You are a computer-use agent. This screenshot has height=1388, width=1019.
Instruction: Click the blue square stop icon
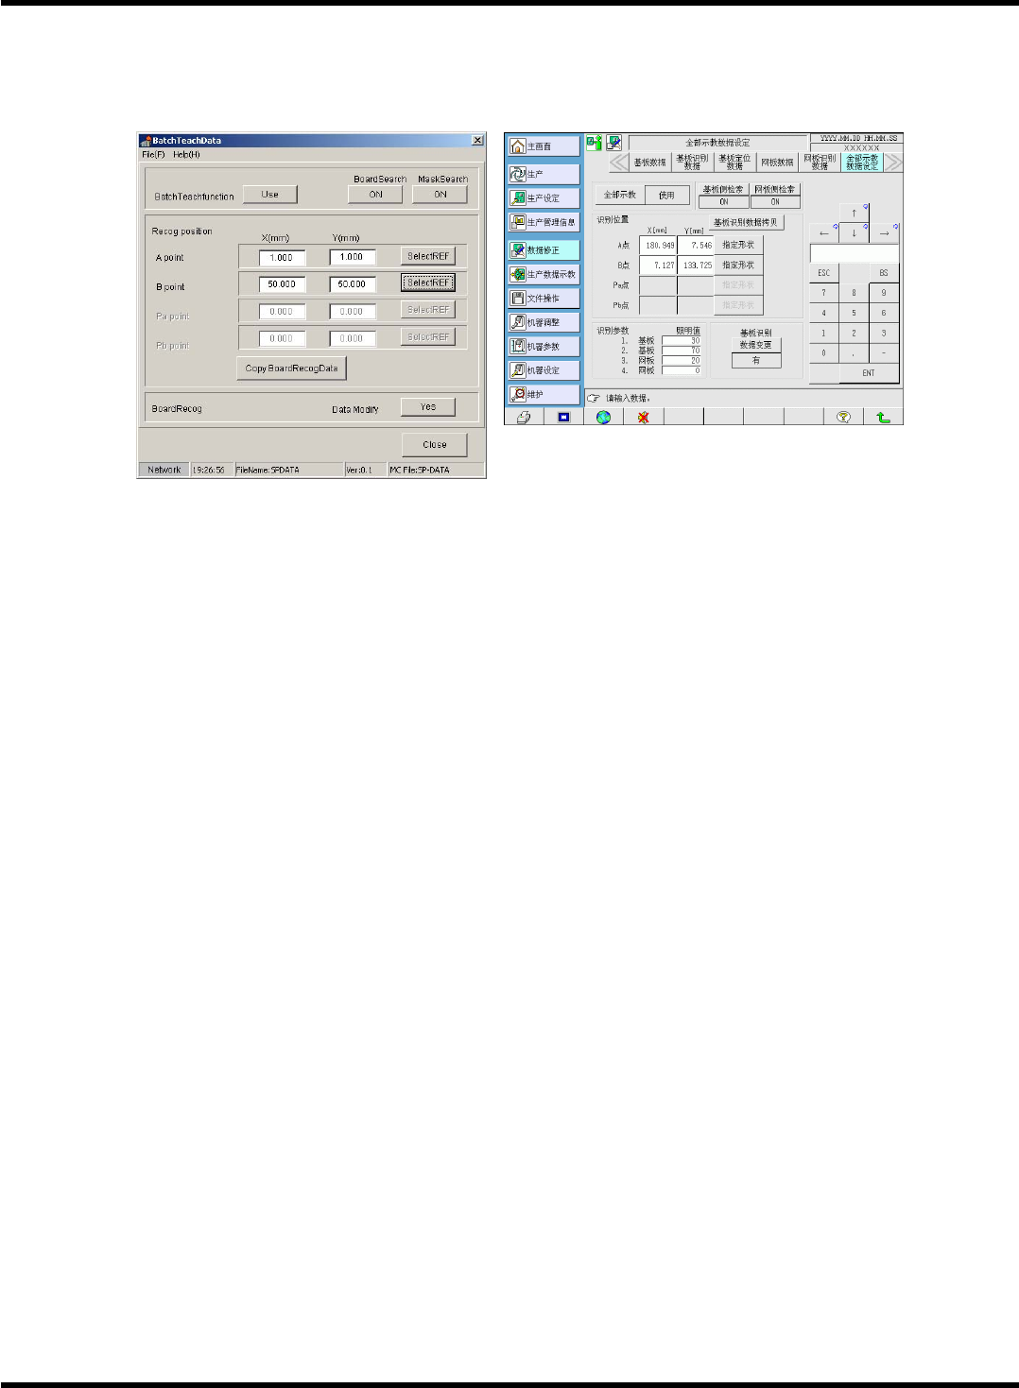click(564, 417)
